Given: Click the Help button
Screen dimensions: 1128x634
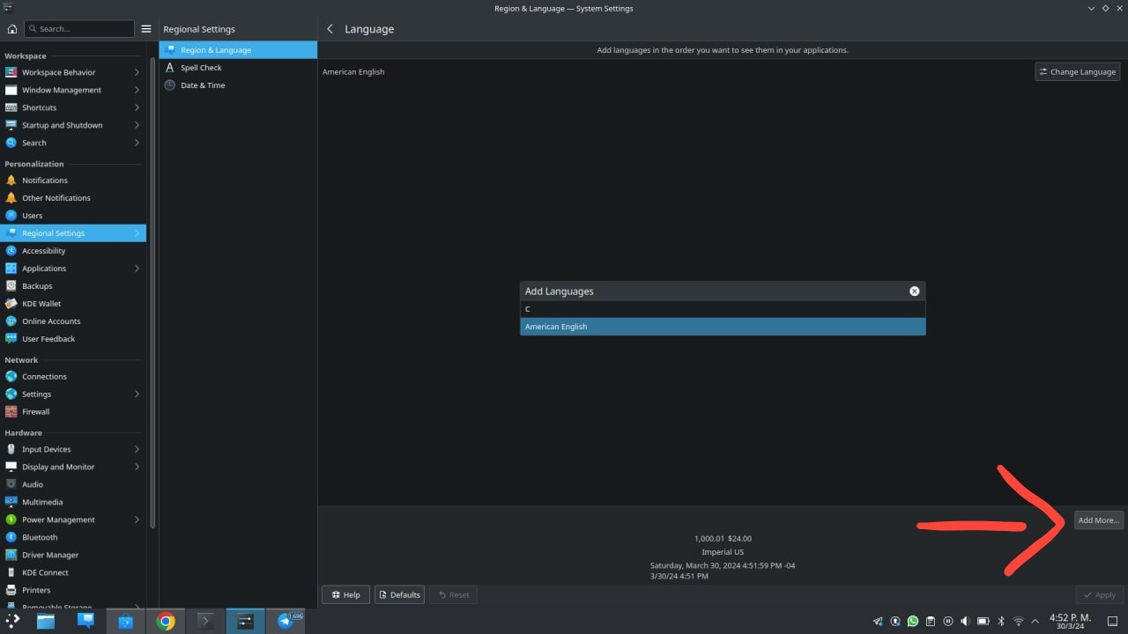Looking at the screenshot, I should [345, 594].
